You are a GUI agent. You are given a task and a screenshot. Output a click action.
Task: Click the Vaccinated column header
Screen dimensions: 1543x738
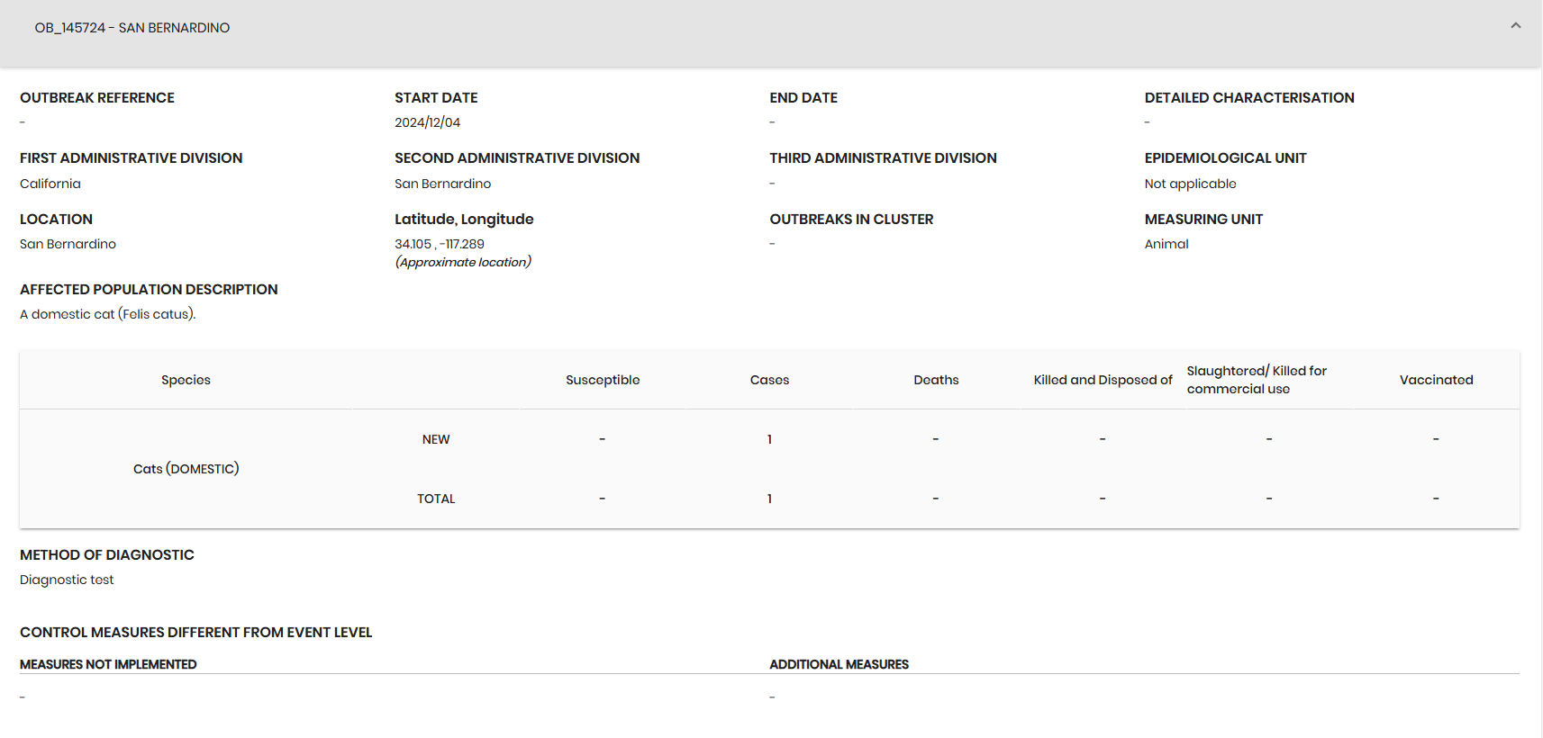click(x=1436, y=380)
